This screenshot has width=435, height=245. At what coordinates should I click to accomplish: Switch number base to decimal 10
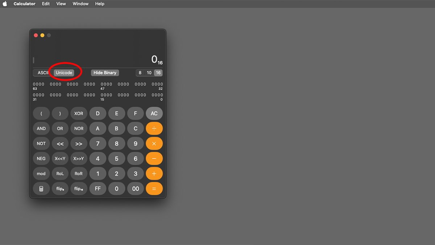click(149, 73)
